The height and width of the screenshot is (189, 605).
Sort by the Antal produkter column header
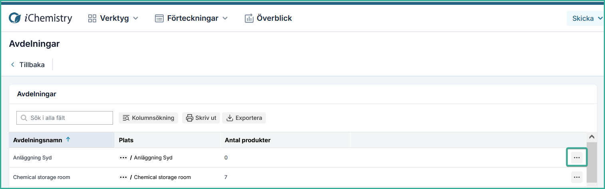pyautogui.click(x=286, y=140)
